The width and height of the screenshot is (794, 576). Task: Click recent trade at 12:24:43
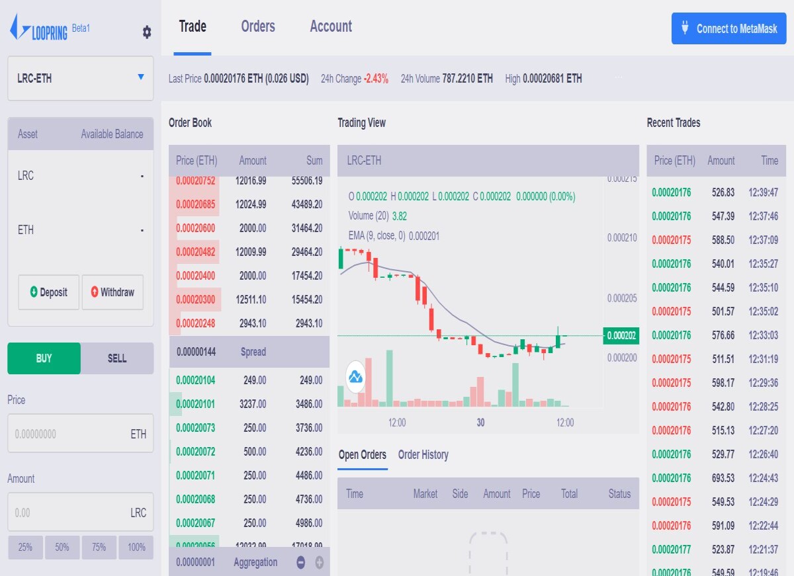click(715, 478)
